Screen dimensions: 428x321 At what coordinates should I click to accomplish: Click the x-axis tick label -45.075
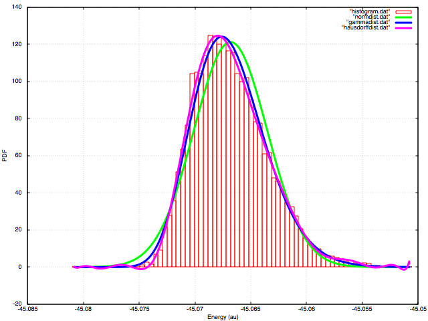click(x=139, y=309)
